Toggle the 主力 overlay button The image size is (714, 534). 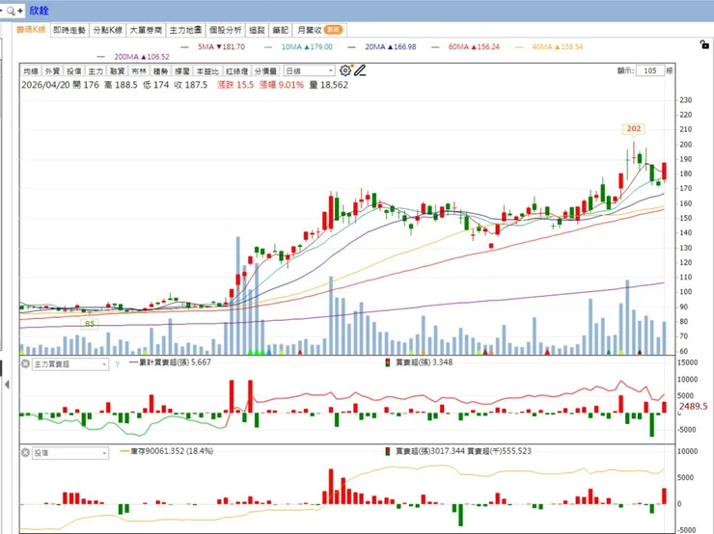pos(96,71)
